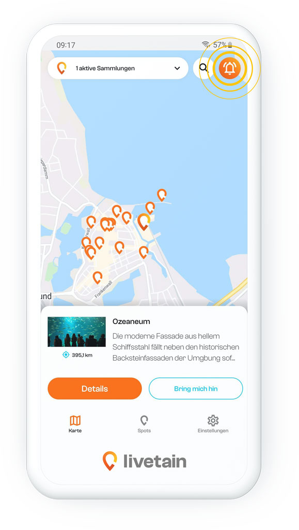This screenshot has height=530, width=299.
Task: Click the Details button
Action: [x=95, y=388]
